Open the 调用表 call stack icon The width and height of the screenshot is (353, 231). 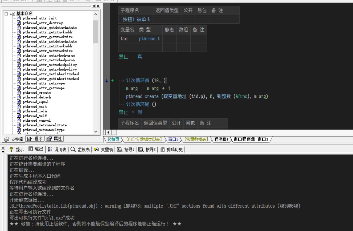tap(50, 149)
